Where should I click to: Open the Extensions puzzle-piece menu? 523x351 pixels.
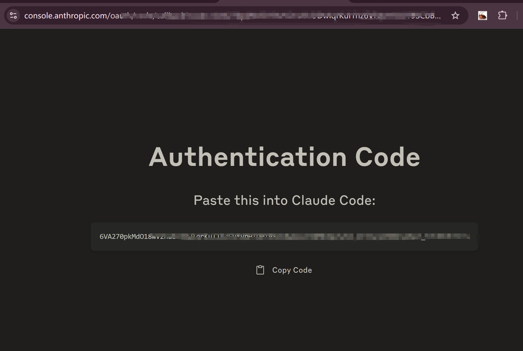tap(502, 15)
